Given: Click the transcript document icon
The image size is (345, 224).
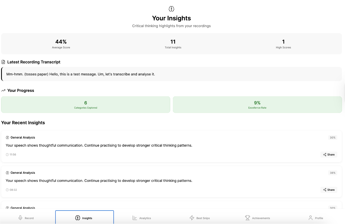Looking at the screenshot, I should pos(3,62).
